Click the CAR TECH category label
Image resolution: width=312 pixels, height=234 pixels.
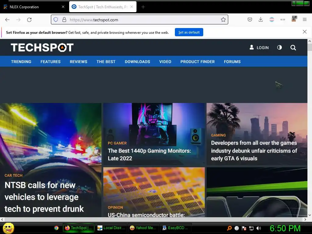(13, 175)
